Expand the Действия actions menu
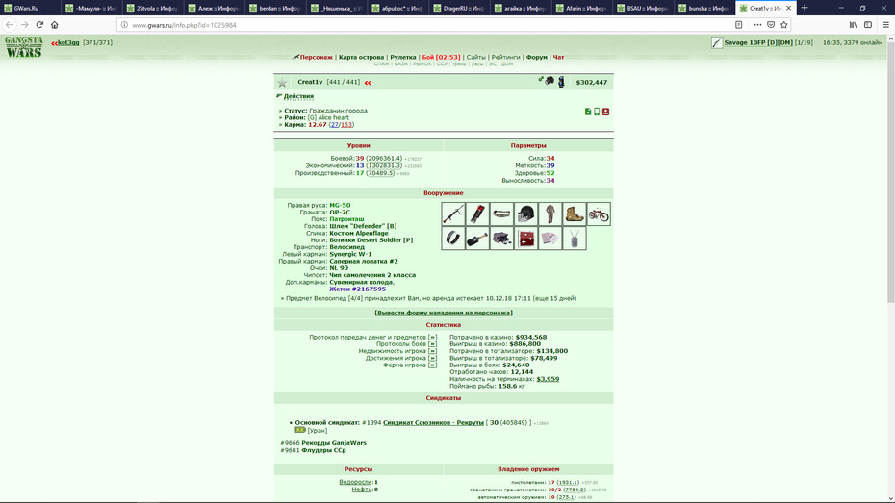The height and width of the screenshot is (503, 895). [x=298, y=96]
